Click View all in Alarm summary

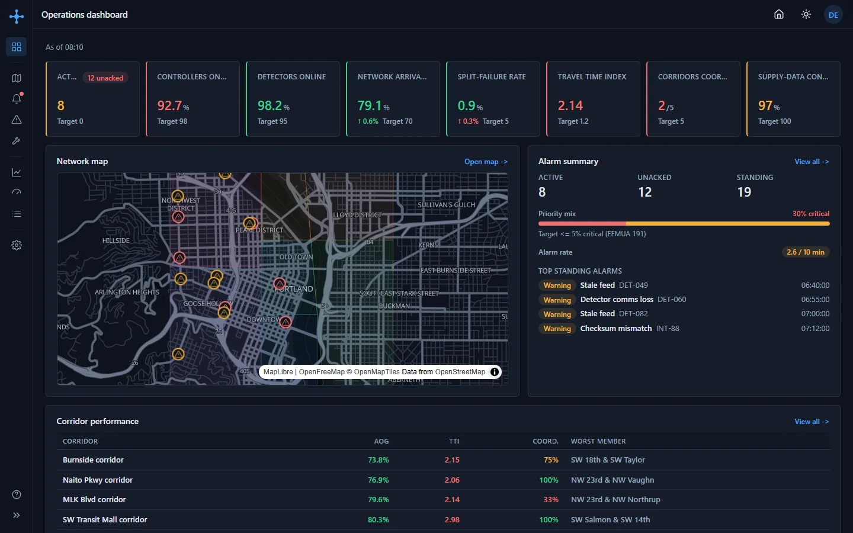click(812, 162)
